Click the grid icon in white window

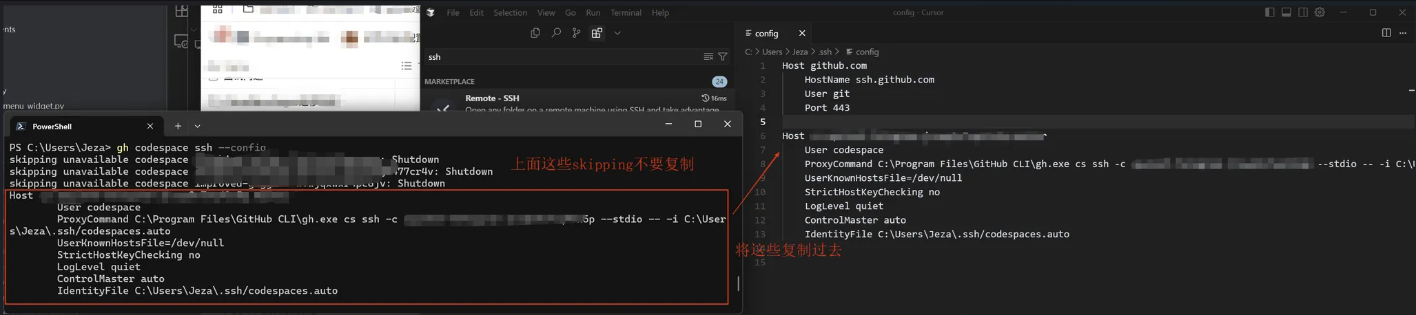(x=218, y=9)
